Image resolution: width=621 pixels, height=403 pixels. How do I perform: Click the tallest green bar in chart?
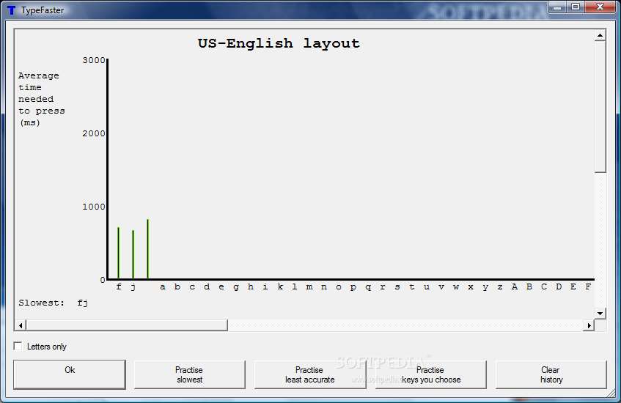147,248
